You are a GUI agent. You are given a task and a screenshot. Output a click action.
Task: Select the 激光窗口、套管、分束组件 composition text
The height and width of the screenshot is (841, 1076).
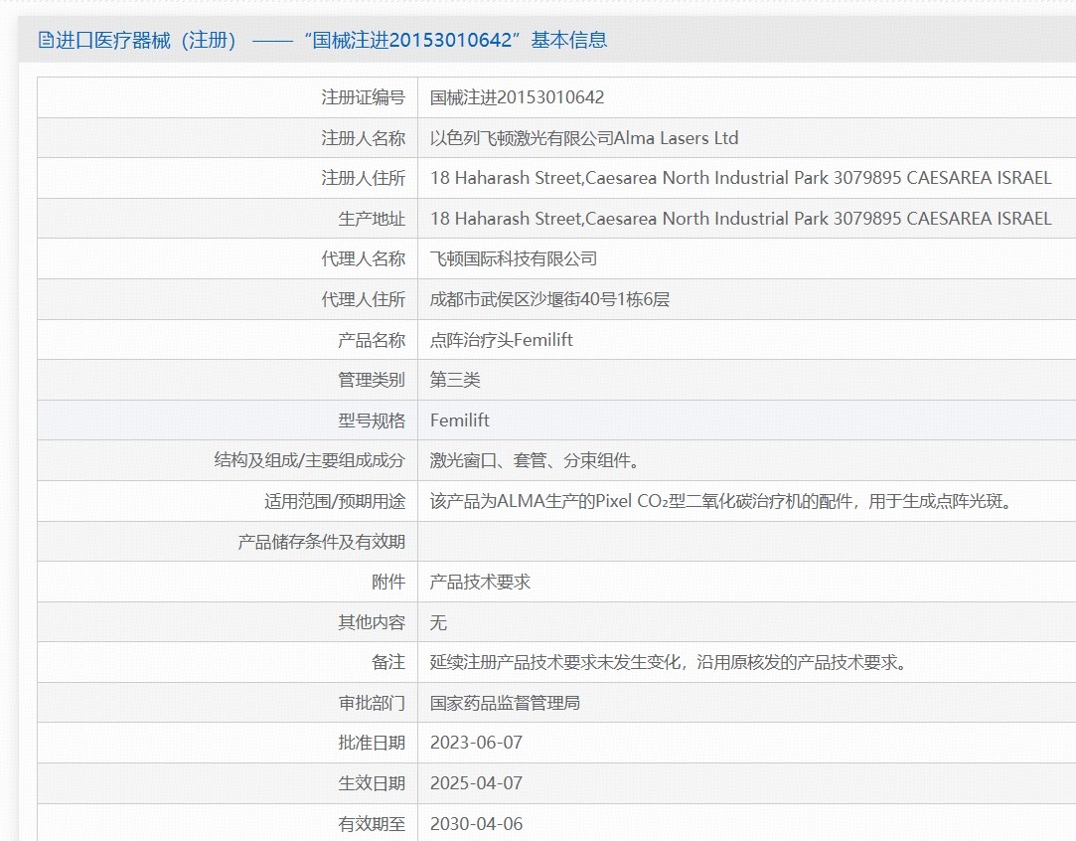click(x=534, y=460)
